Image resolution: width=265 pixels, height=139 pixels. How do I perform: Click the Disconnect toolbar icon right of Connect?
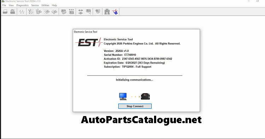88,12
